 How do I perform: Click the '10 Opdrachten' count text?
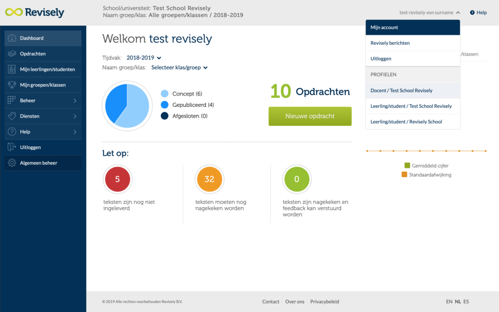click(x=310, y=92)
